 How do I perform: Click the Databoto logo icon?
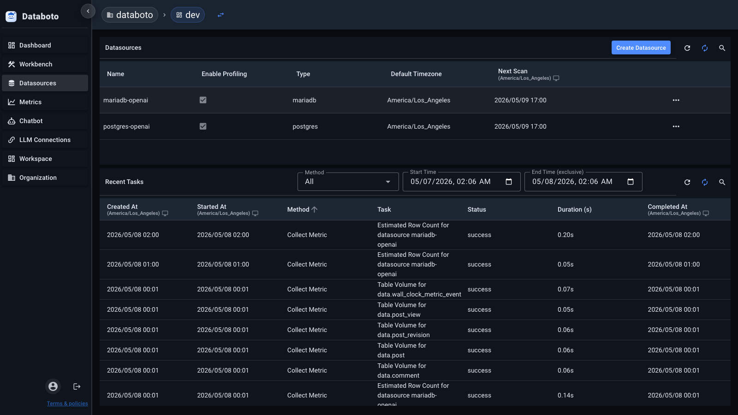(11, 17)
